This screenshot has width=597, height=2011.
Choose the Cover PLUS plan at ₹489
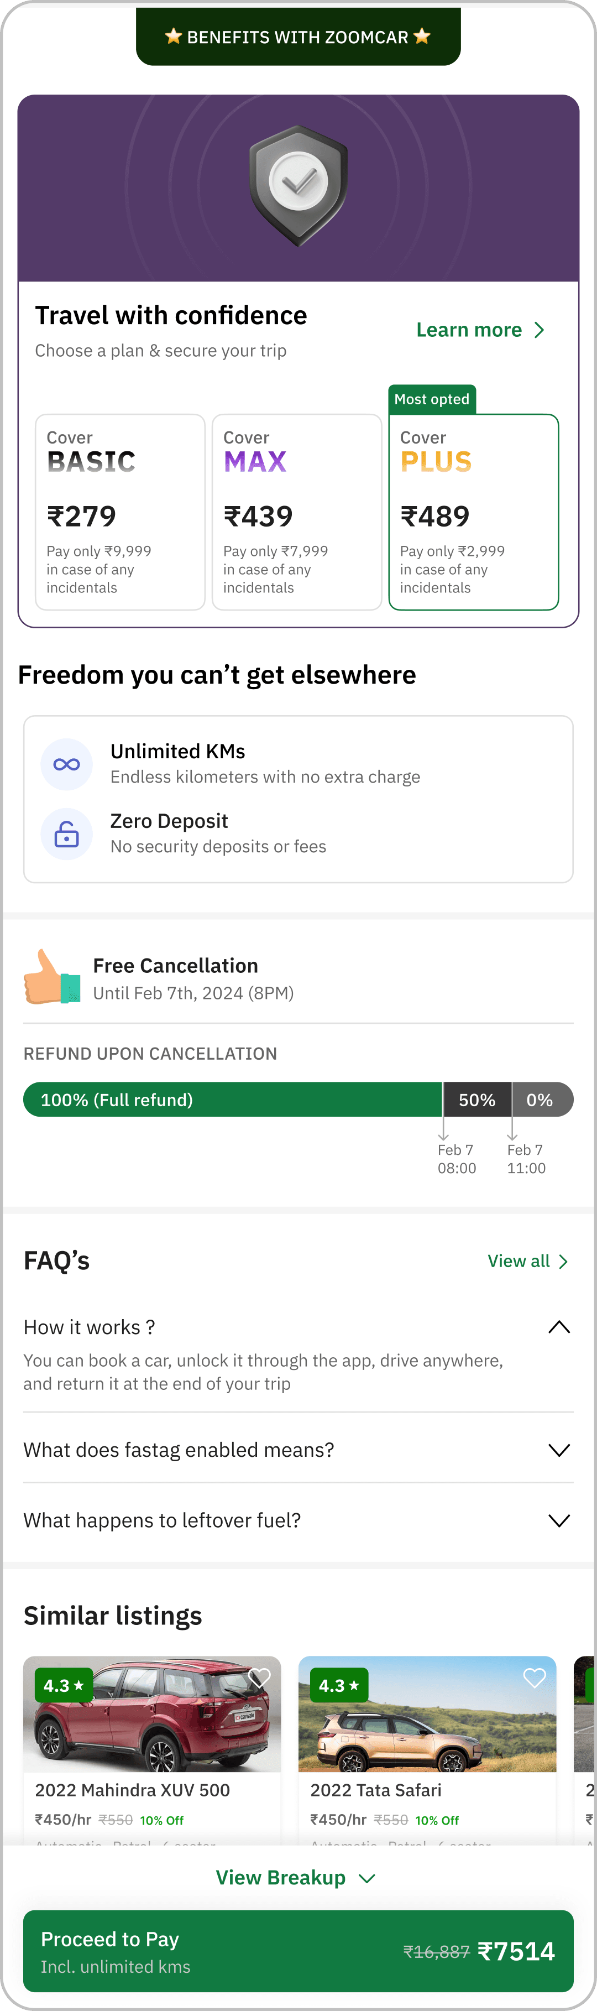(x=473, y=512)
